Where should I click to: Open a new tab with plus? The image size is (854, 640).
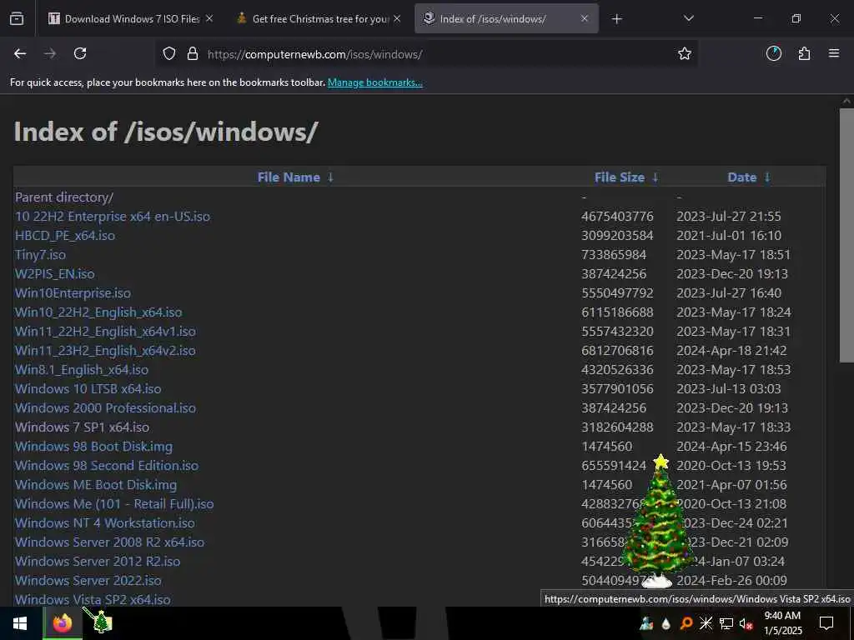(x=616, y=19)
